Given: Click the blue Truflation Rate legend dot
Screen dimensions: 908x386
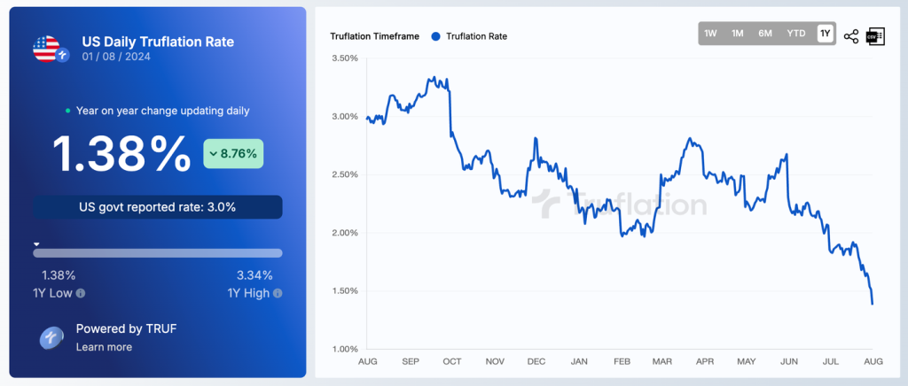Looking at the screenshot, I should coord(435,36).
